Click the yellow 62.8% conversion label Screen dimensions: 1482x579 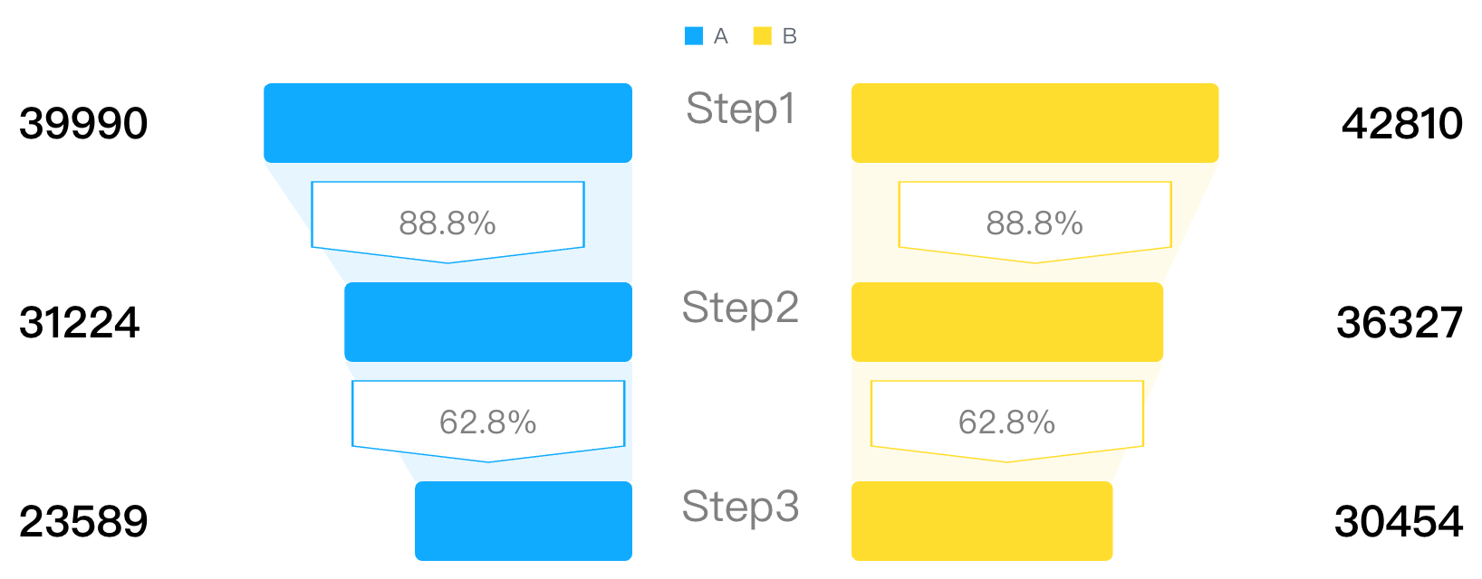[x=1006, y=422]
